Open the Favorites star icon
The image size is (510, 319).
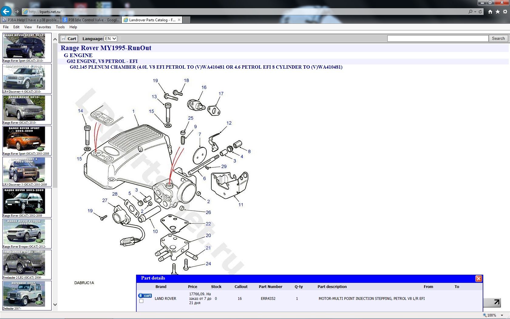[x=498, y=12]
